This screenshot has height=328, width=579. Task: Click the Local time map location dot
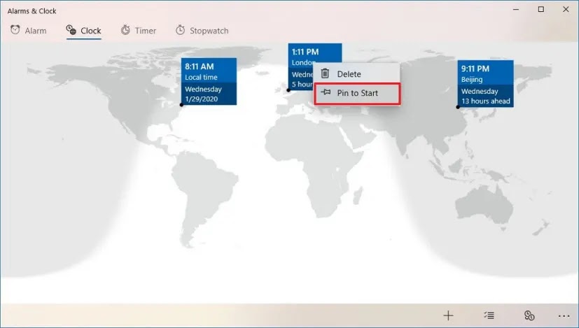pos(181,104)
